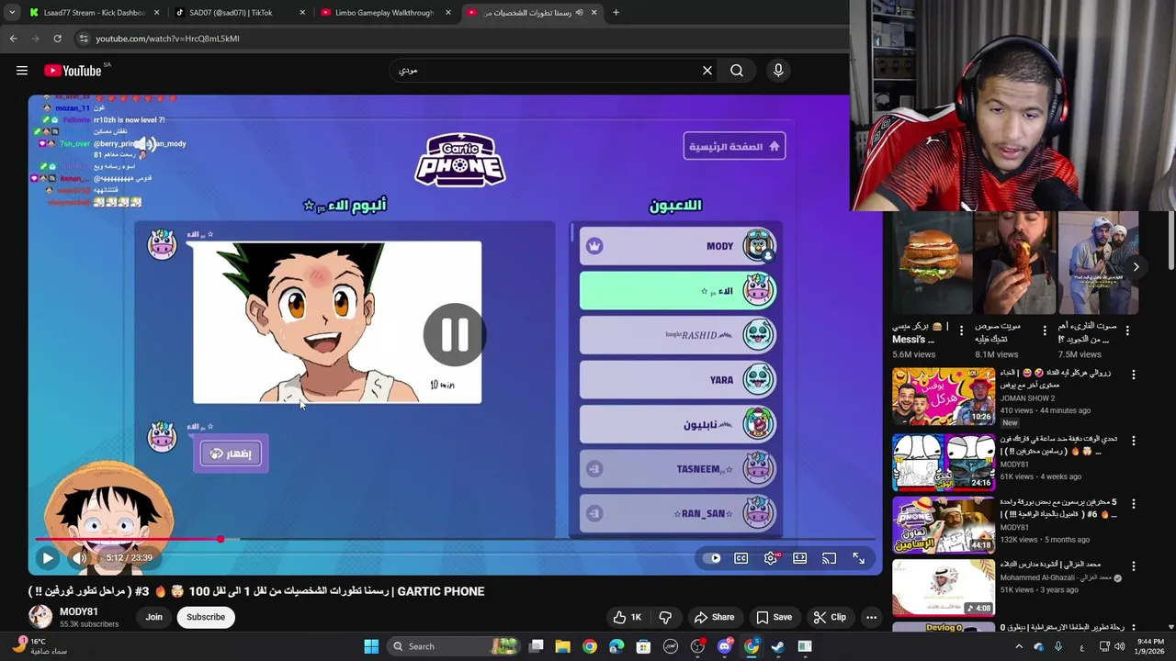
Task: View site information icon in address bar
Action: click(x=84, y=39)
